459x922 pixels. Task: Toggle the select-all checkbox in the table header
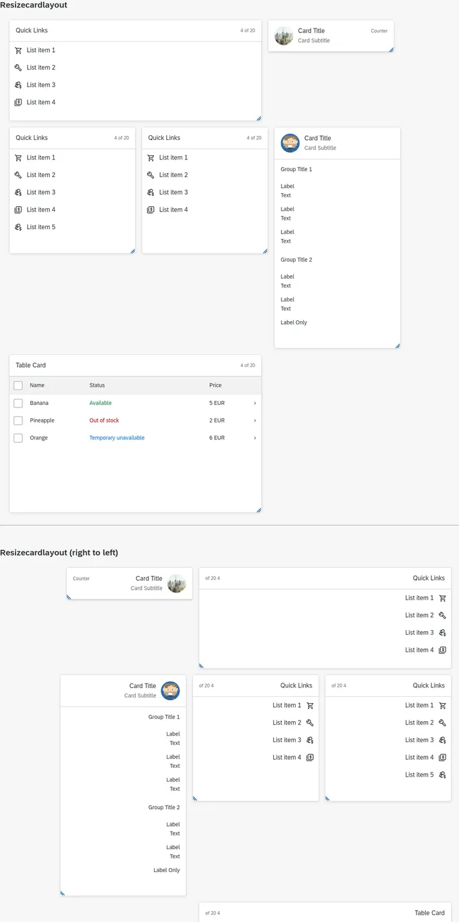tap(18, 385)
